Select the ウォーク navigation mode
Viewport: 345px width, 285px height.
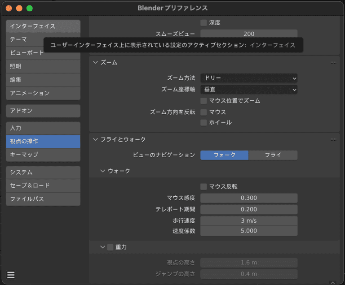[225, 155]
